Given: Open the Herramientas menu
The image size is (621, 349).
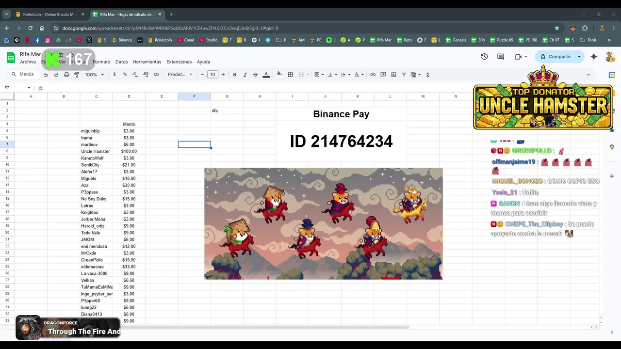Looking at the screenshot, I should click(147, 62).
